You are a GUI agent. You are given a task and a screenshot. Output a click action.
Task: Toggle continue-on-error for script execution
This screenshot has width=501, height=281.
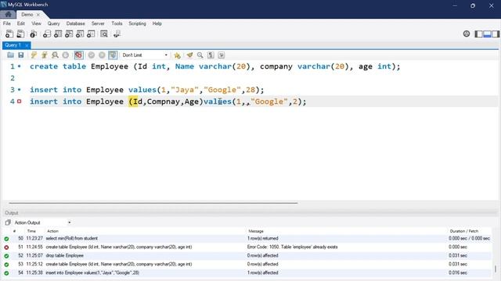click(78, 55)
